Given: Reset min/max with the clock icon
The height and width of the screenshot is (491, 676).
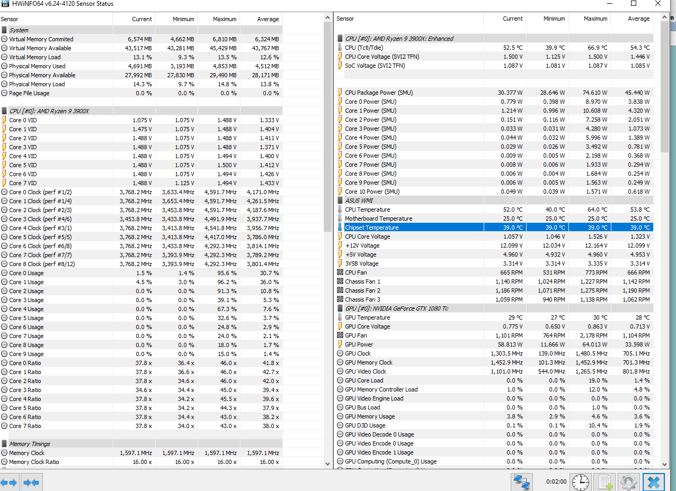Looking at the screenshot, I should [581, 482].
